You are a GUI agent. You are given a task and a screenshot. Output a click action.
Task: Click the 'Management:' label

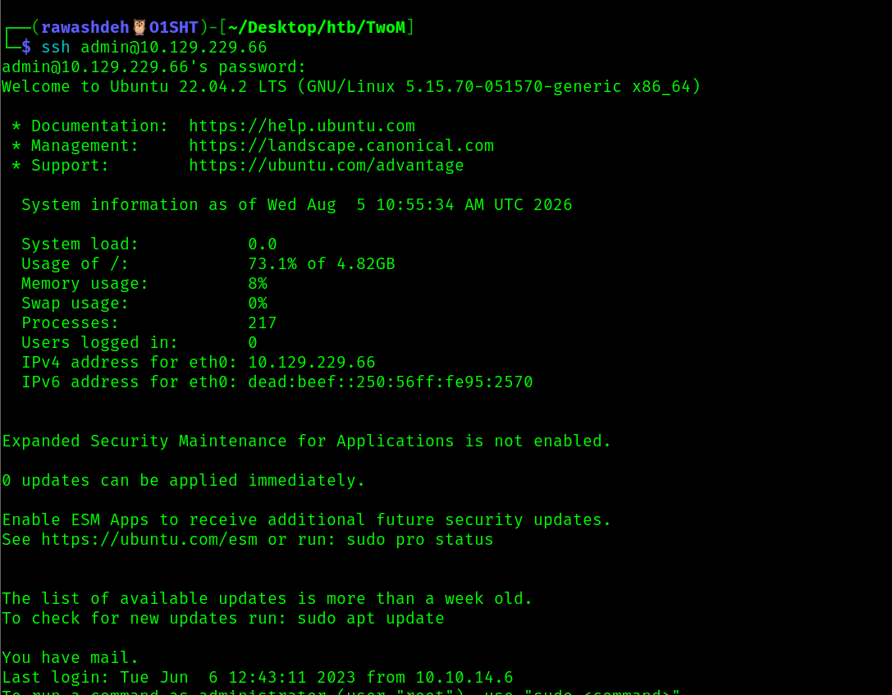coord(85,145)
